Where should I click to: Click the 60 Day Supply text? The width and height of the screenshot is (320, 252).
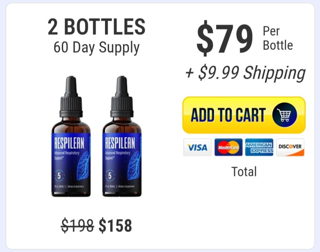tap(97, 47)
